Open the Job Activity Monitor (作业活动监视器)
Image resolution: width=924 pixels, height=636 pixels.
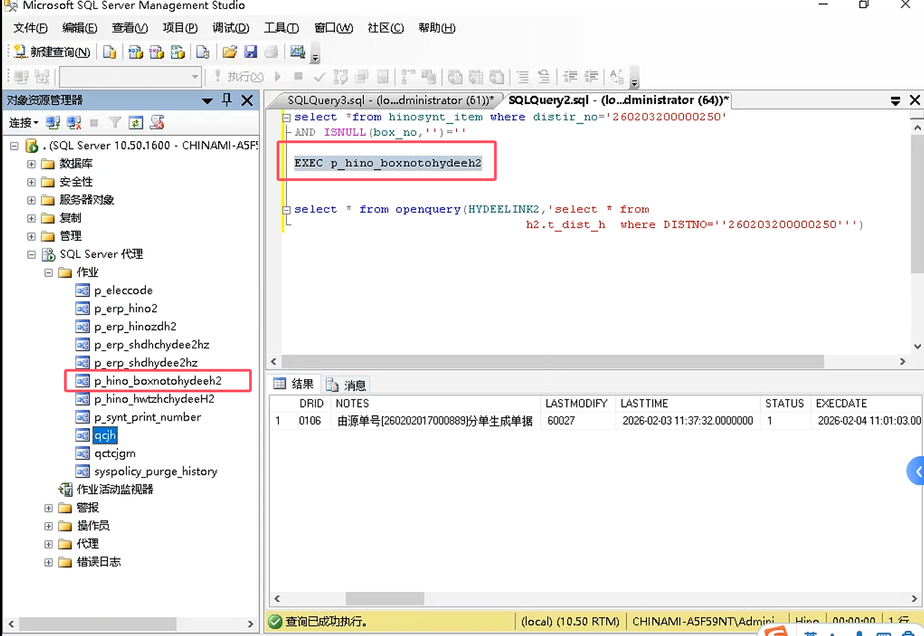[114, 489]
